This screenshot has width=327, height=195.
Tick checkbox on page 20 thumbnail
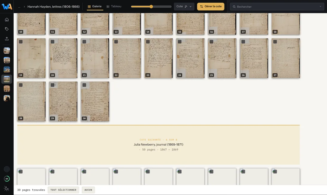(53, 42)
